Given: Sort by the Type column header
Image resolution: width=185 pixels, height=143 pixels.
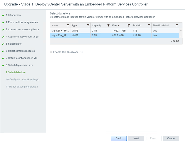Looking at the screenshot, I should [74, 25].
